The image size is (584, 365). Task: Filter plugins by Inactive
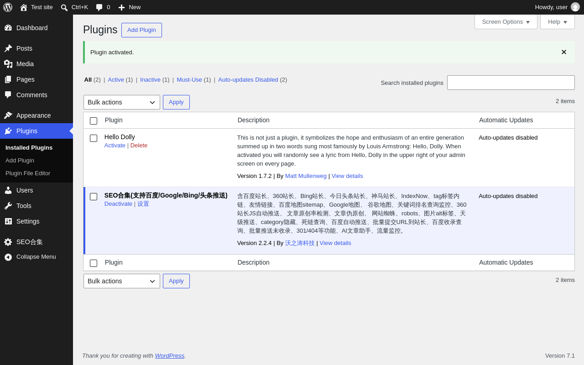coord(151,79)
